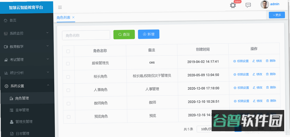Click the green 查询 search button

point(124,34)
